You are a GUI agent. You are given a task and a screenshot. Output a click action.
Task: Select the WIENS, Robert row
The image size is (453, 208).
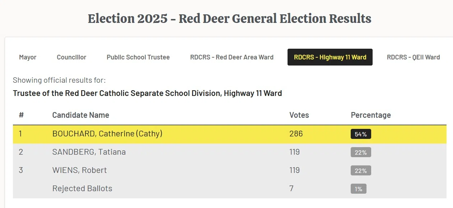click(80, 170)
